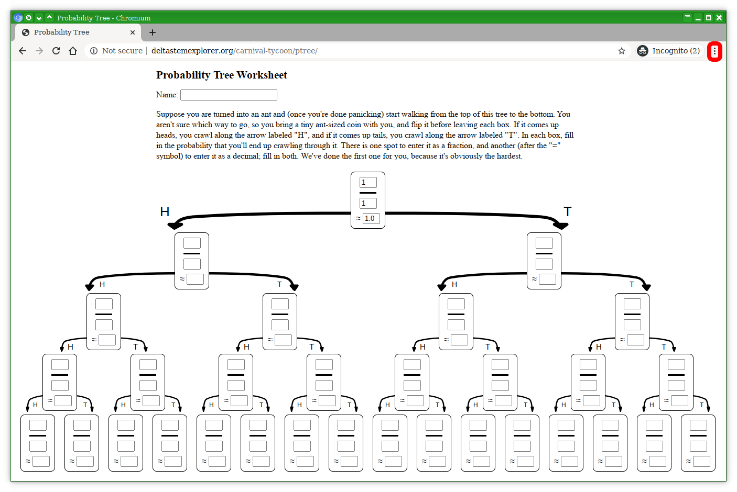Click numerator field of the HT box
The width and height of the screenshot is (737, 492).
pos(280,304)
